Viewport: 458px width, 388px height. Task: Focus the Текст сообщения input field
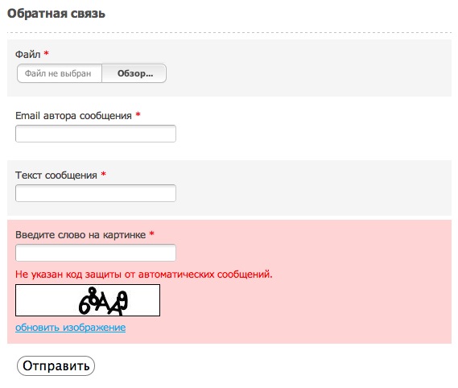(96, 193)
